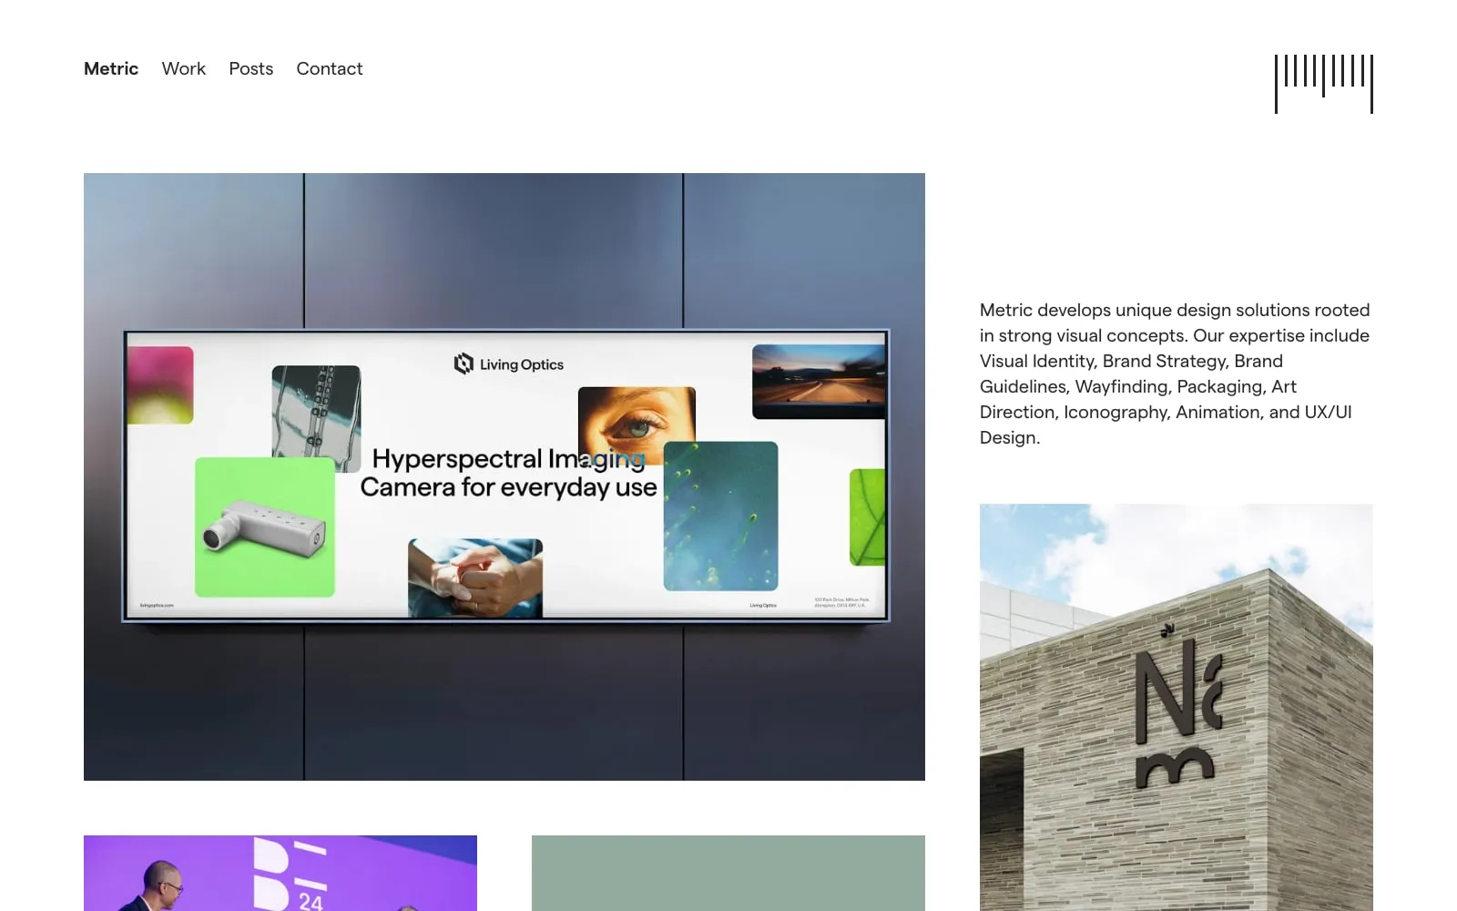Go to the Work page

(x=184, y=68)
